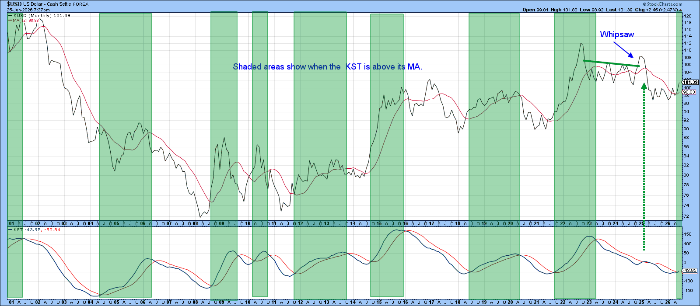This screenshot has width=700, height=306.
Task: Click year 05 on the date axis beneath the price panel
Action: click(x=117, y=223)
